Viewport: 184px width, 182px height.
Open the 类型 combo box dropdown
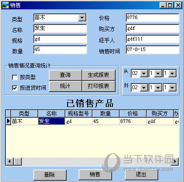coord(82,18)
